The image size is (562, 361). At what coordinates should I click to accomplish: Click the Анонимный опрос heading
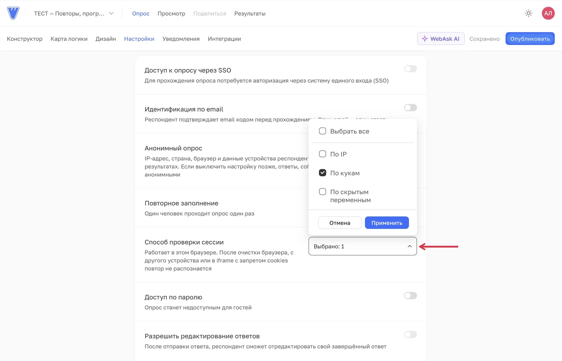pyautogui.click(x=173, y=148)
